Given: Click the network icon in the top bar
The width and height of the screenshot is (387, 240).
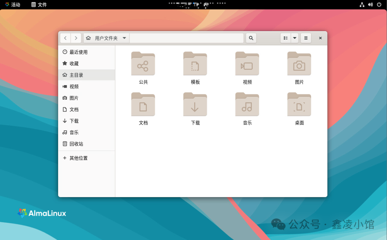Looking at the screenshot, I should 362,5.
